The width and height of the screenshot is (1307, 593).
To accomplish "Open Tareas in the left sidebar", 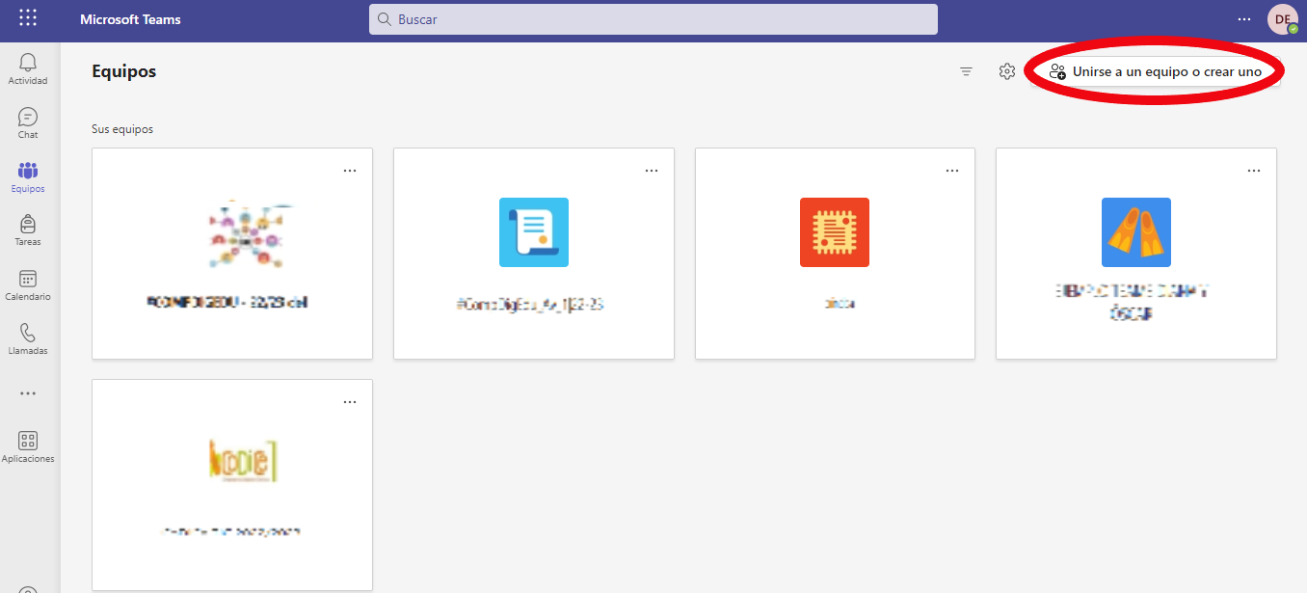I will (x=28, y=230).
